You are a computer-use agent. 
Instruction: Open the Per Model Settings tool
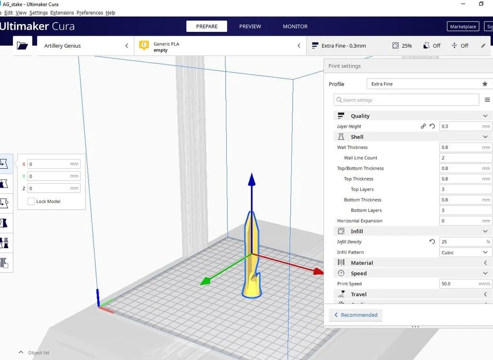(4, 243)
